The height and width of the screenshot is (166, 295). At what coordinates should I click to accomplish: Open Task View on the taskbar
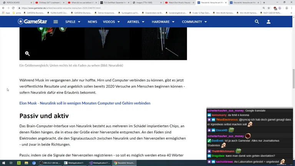point(11,163)
